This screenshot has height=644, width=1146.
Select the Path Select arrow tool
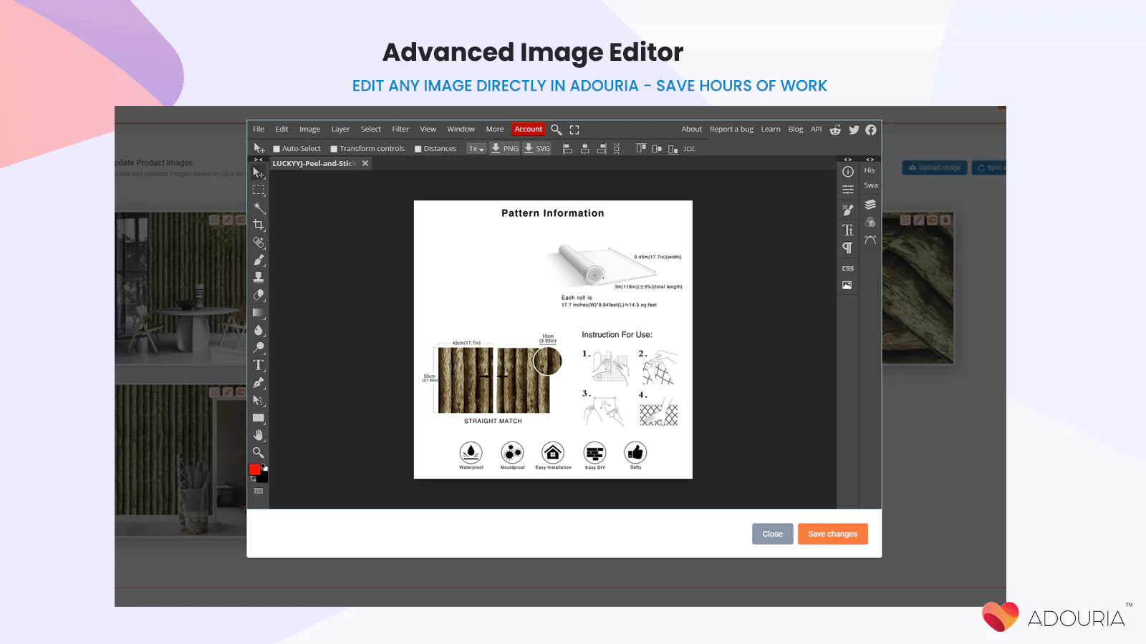259,400
